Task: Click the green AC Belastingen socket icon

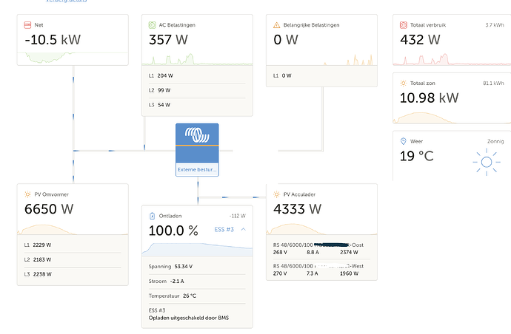Action: click(x=153, y=25)
